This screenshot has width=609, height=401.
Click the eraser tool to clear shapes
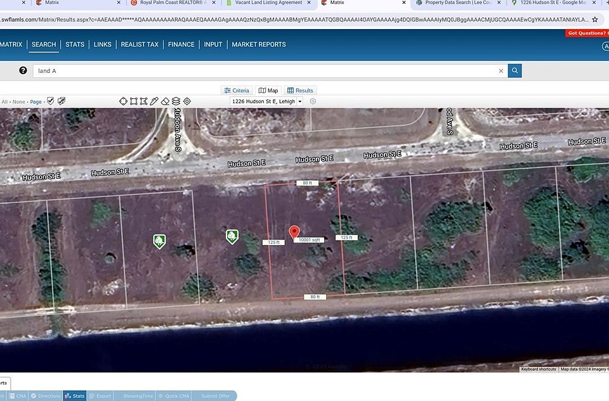click(165, 101)
